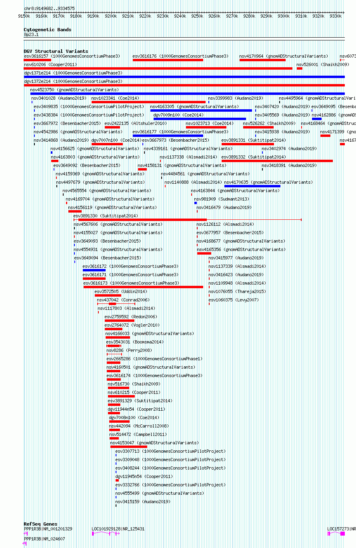Select the 8p23.1 cytogenetic band label
The width and height of the screenshot is (356, 548).
(x=31, y=34)
